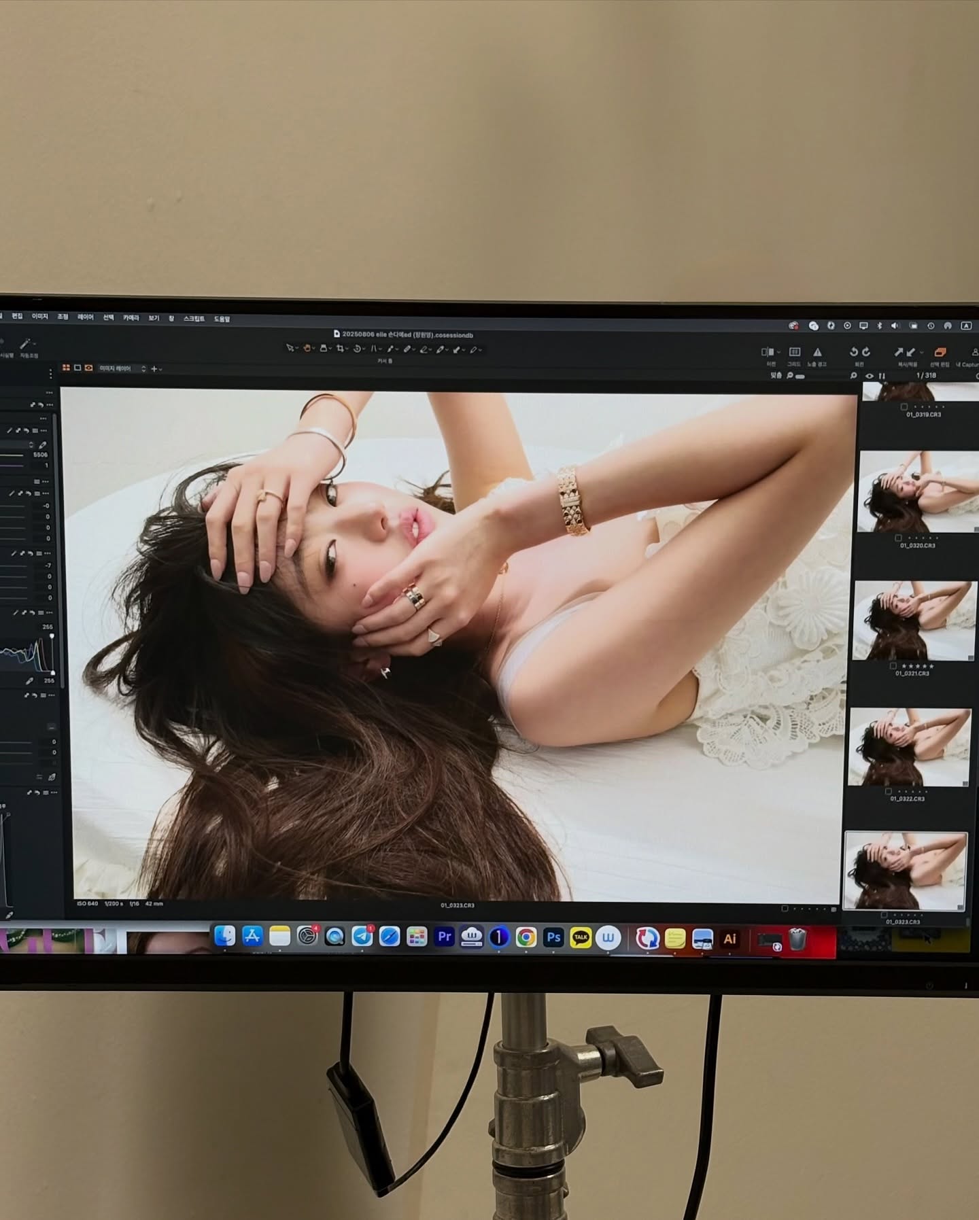Image resolution: width=979 pixels, height=1220 pixels.
Task: Click the orange Edit Selected Variants icon
Action: pos(940,352)
